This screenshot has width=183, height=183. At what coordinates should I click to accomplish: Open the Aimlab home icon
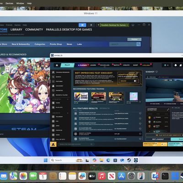[x=57, y=65]
